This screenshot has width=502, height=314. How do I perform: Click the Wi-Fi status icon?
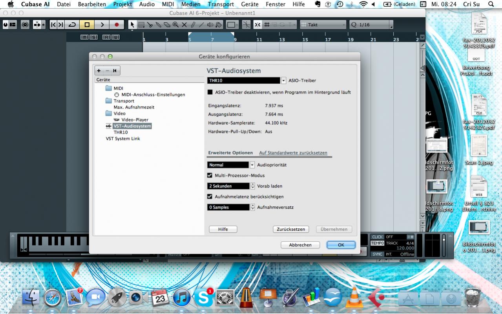click(x=363, y=4)
